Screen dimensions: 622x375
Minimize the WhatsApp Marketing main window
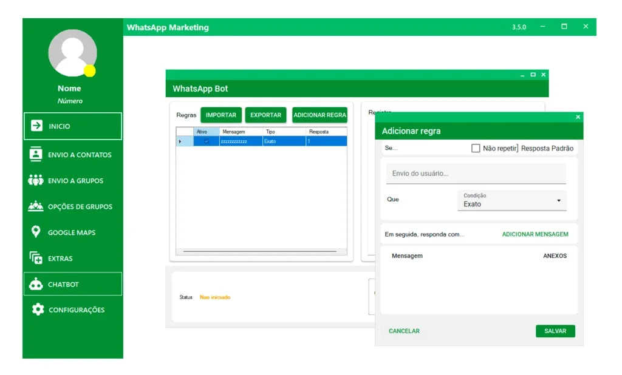542,27
